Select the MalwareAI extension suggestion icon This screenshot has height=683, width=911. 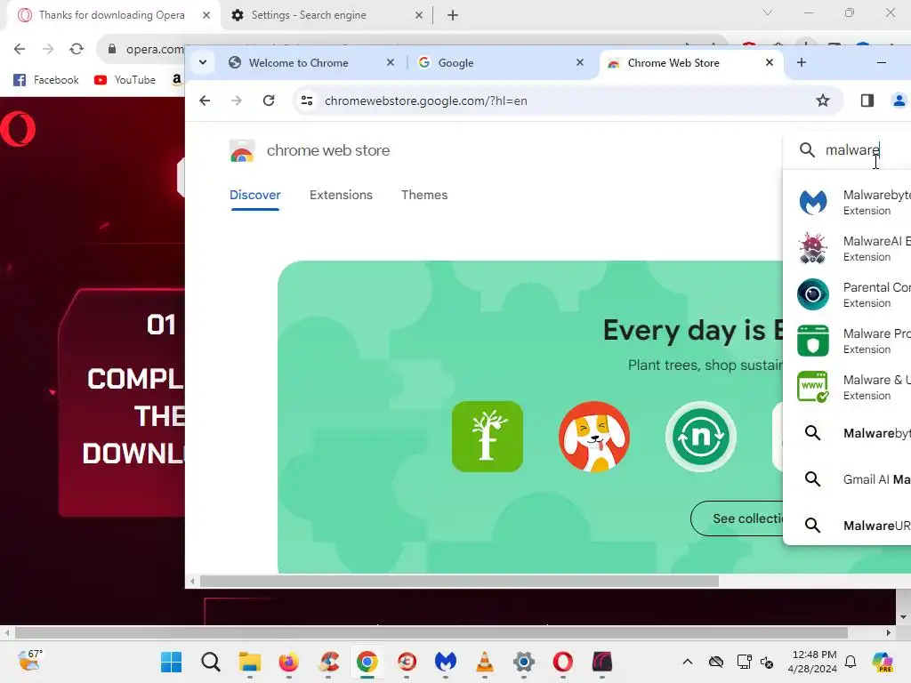pos(813,249)
